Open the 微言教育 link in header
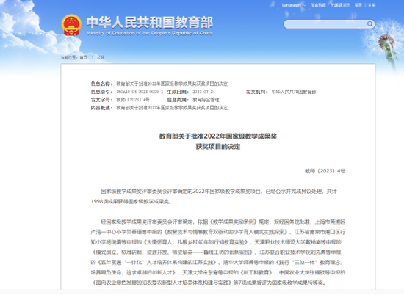Image resolution: width=404 pixels, height=295 pixels. 318,5
